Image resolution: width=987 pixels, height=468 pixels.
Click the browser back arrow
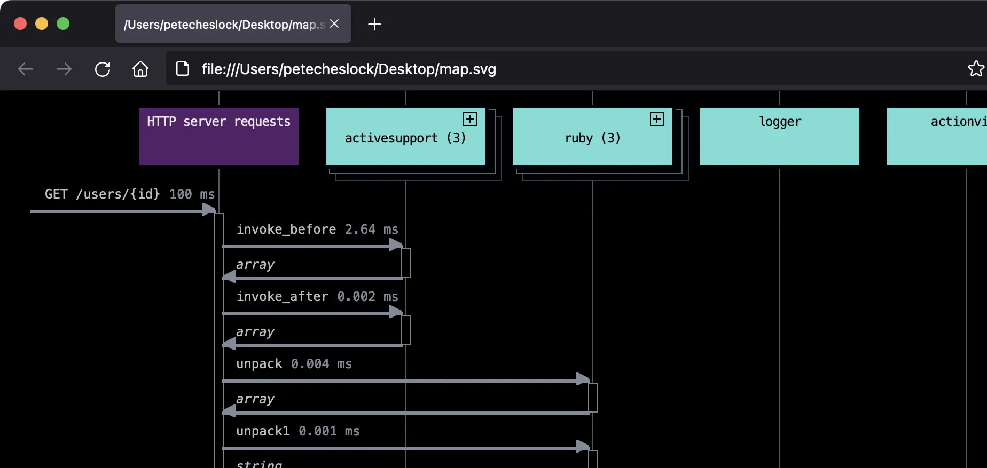[26, 69]
